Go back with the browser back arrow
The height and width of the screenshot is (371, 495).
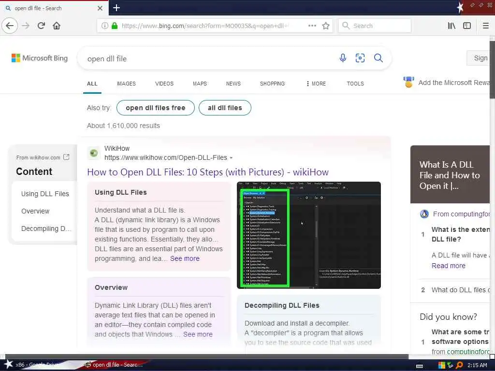[x=10, y=26]
